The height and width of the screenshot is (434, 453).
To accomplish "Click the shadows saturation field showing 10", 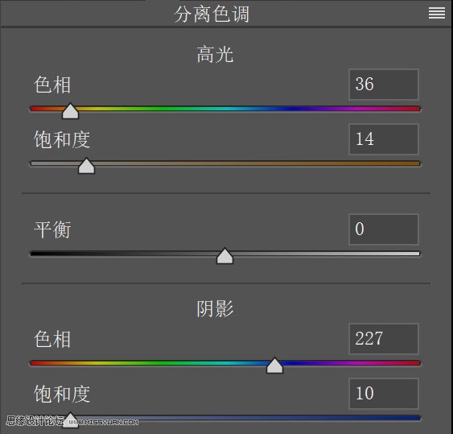I will (x=384, y=394).
